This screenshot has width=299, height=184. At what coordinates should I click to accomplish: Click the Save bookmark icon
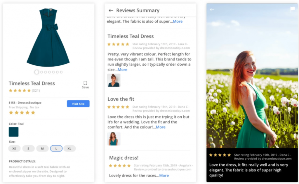tap(85, 83)
